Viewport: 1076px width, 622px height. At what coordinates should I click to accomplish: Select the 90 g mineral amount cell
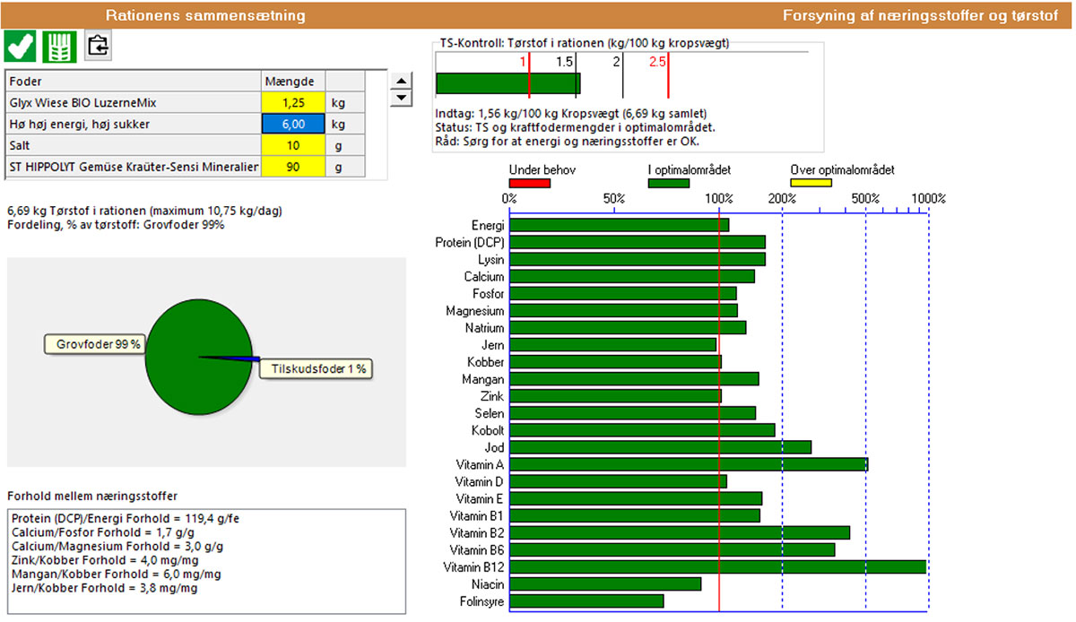coord(293,167)
